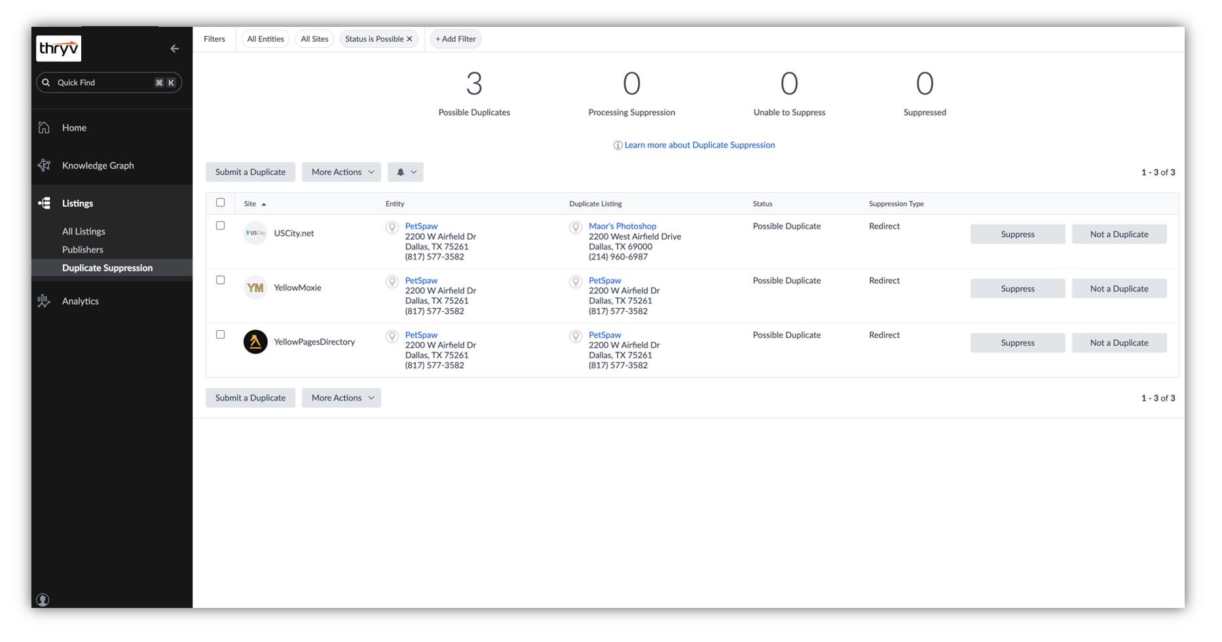The image size is (1222, 642).
Task: Open the All Entities filter
Action: click(265, 39)
